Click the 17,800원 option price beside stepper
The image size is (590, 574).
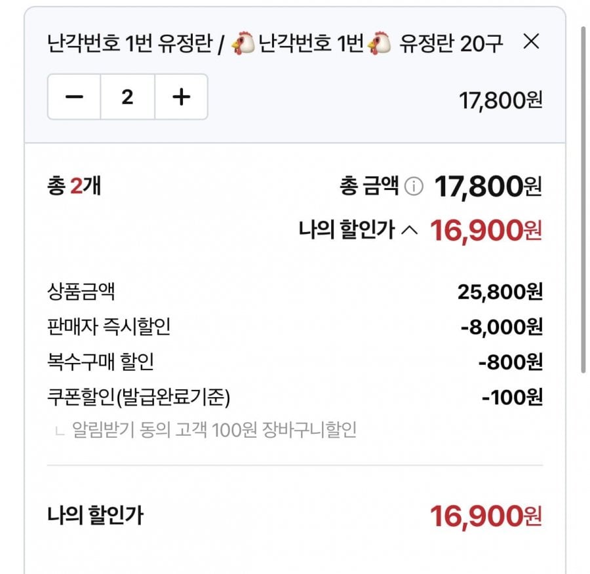click(x=500, y=100)
